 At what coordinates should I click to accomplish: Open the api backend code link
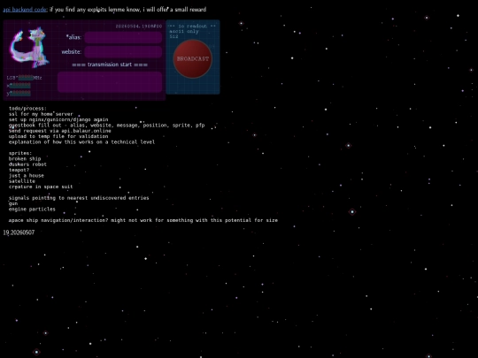[x=25, y=10]
